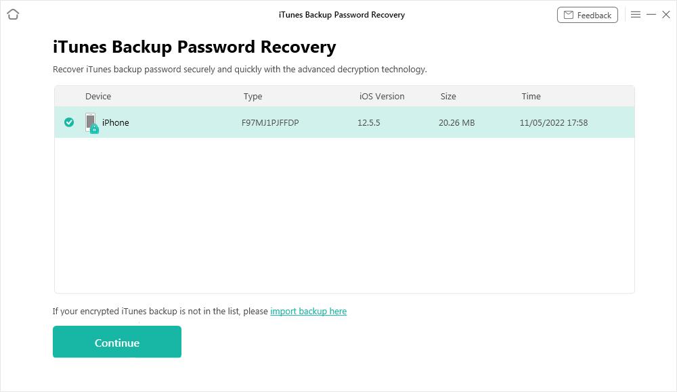Select the iPhone device name

(116, 123)
